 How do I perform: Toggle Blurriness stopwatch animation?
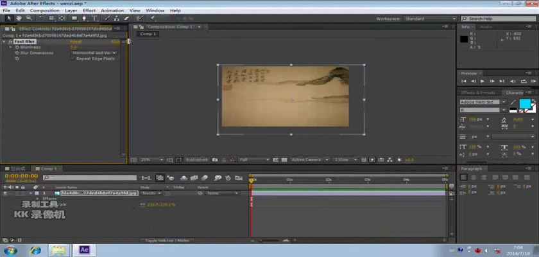(x=17, y=47)
